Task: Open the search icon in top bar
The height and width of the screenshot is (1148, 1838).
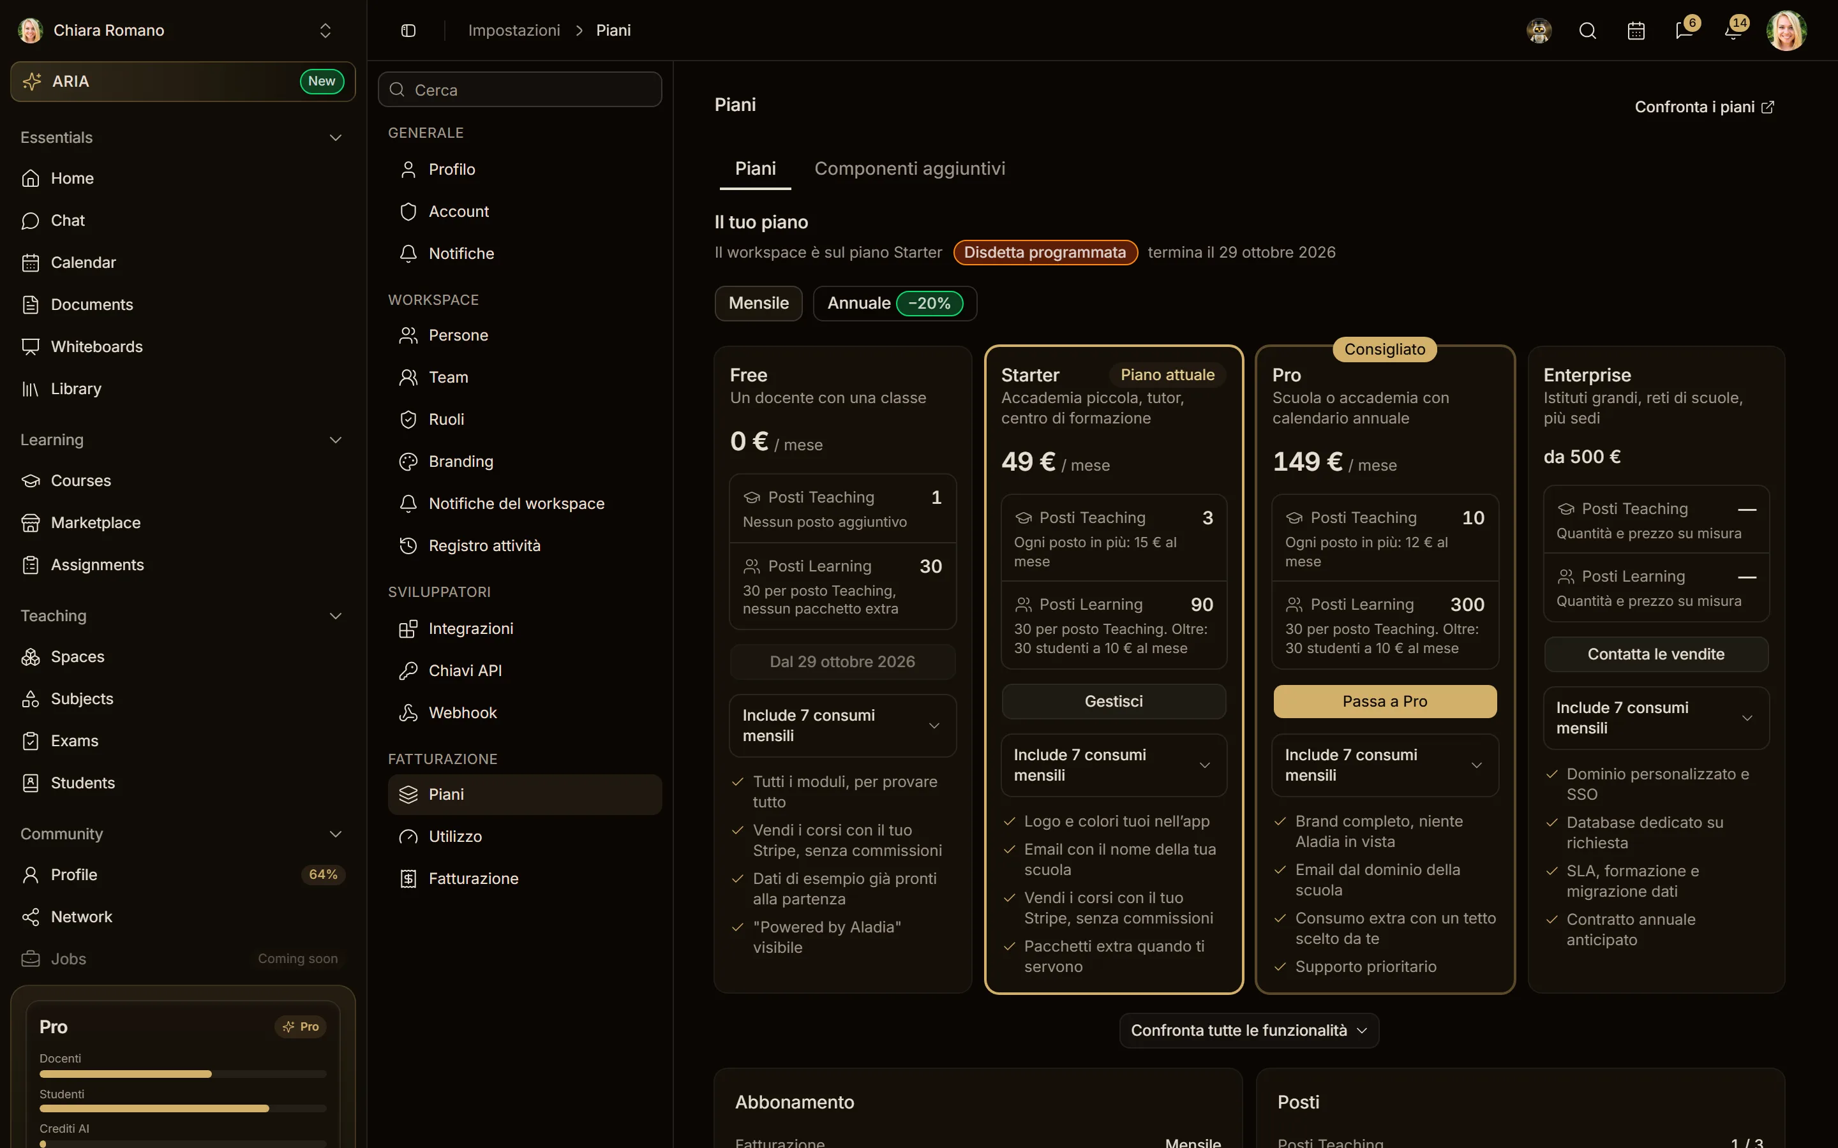Action: click(x=1587, y=31)
